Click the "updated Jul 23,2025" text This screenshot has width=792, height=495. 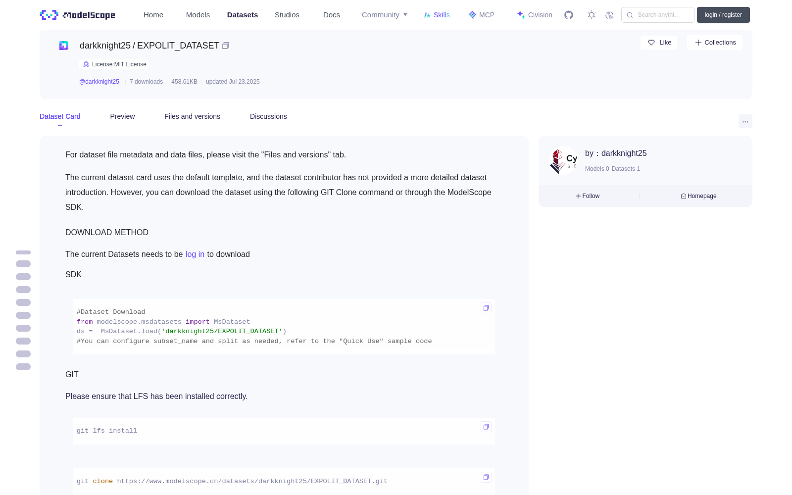click(233, 82)
